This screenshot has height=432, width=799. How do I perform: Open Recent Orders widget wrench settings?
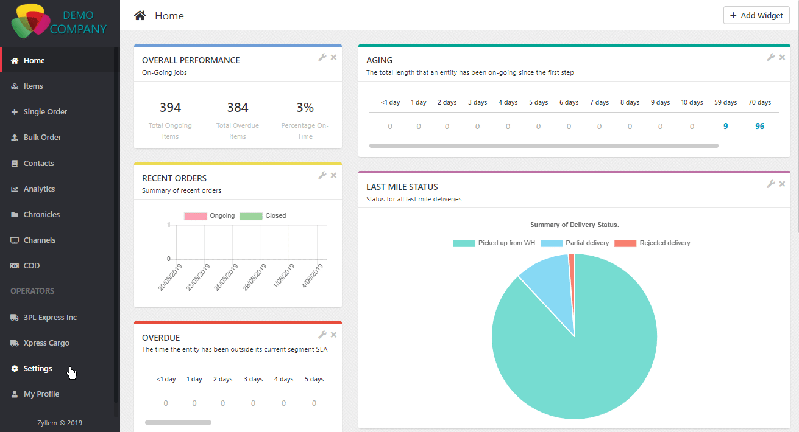point(322,175)
